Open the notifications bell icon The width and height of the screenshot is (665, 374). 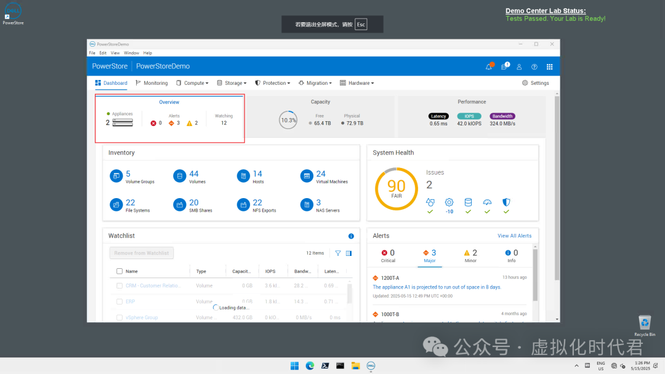(489, 66)
